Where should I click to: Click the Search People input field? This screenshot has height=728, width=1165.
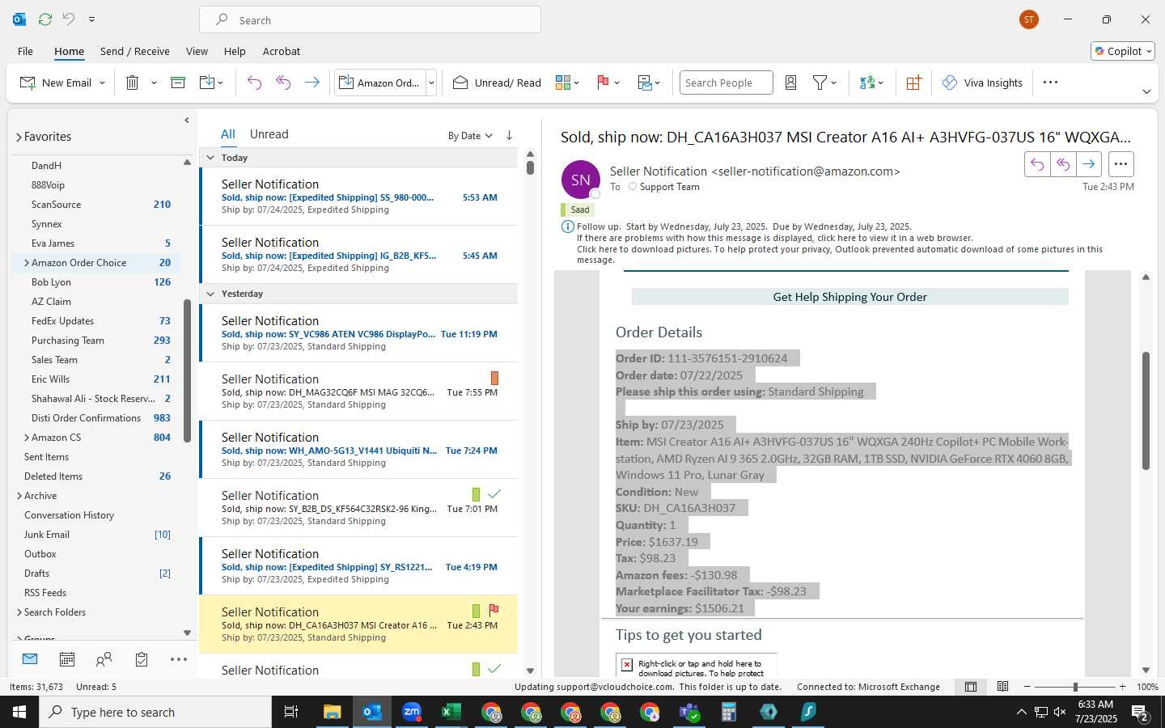click(726, 83)
